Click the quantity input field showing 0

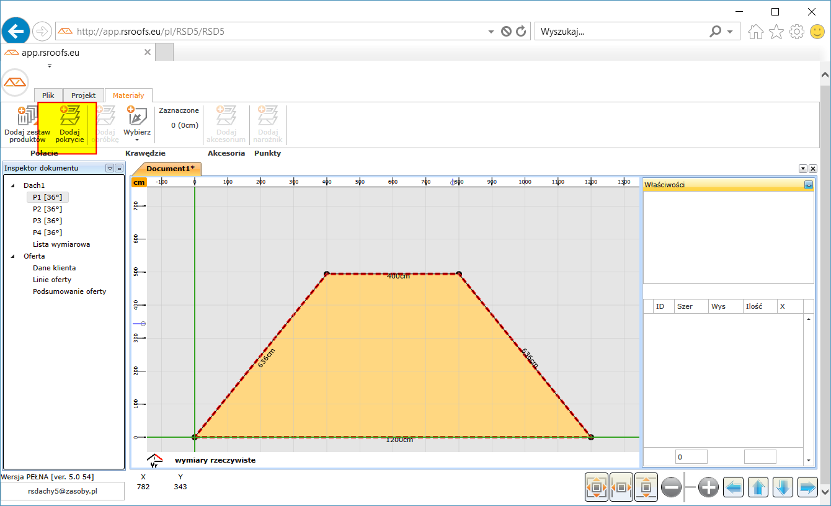point(691,457)
